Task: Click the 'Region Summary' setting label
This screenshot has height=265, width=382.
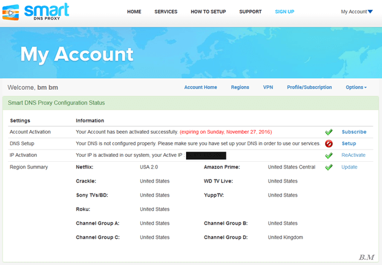Action: [x=29, y=167]
